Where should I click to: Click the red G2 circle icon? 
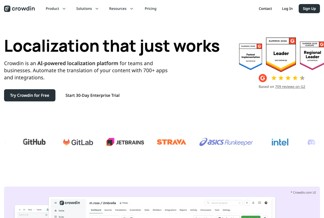[x=263, y=78]
